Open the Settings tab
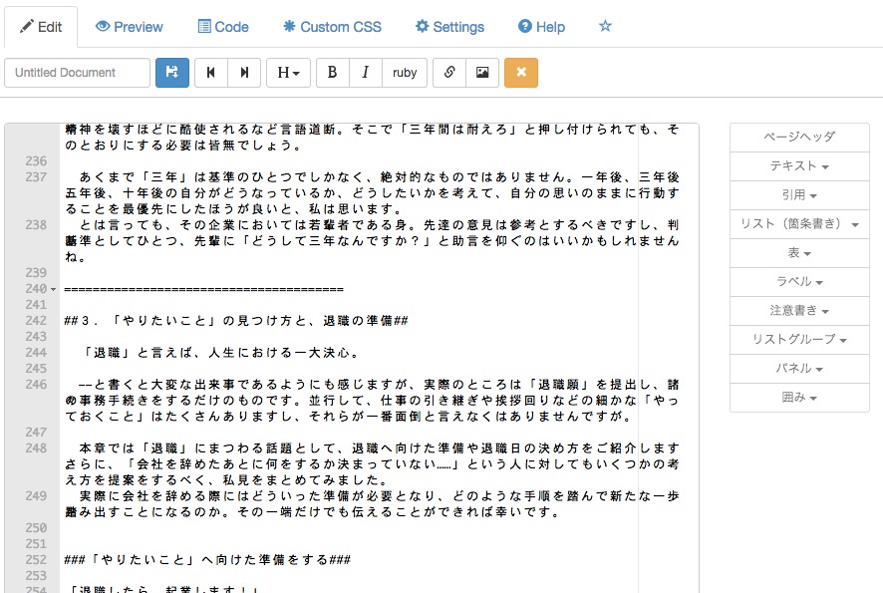883x593 pixels. 449,27
